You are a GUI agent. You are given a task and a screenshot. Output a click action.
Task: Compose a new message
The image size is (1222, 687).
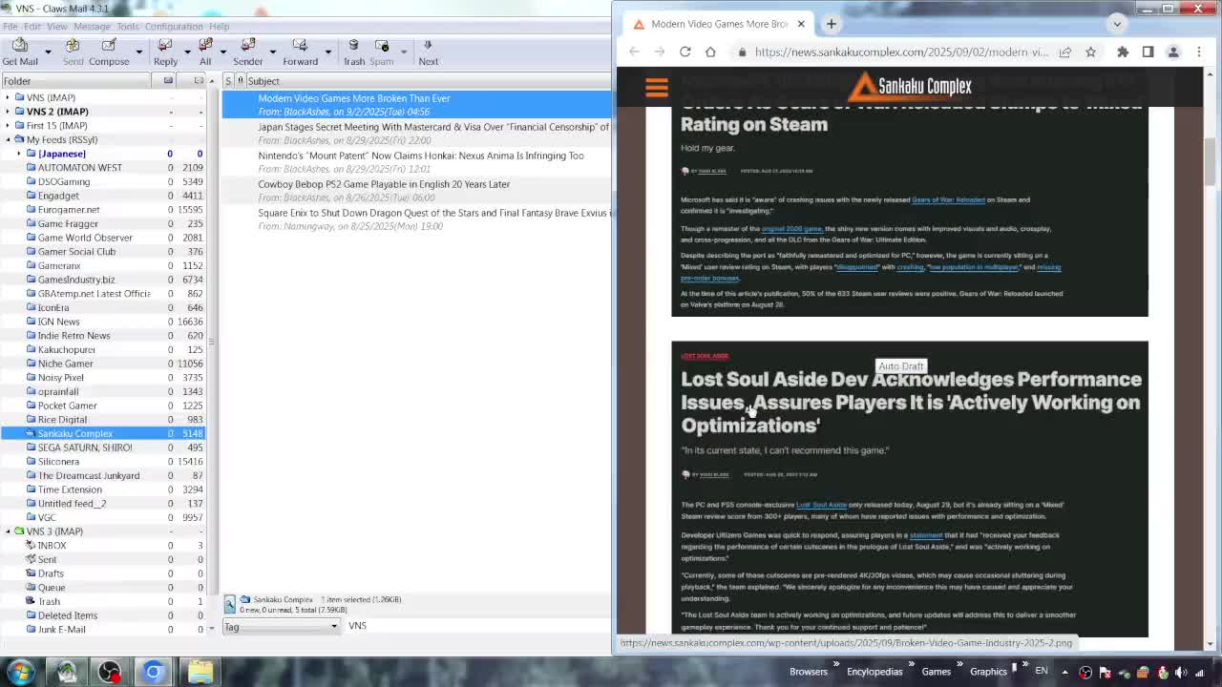pyautogui.click(x=109, y=52)
